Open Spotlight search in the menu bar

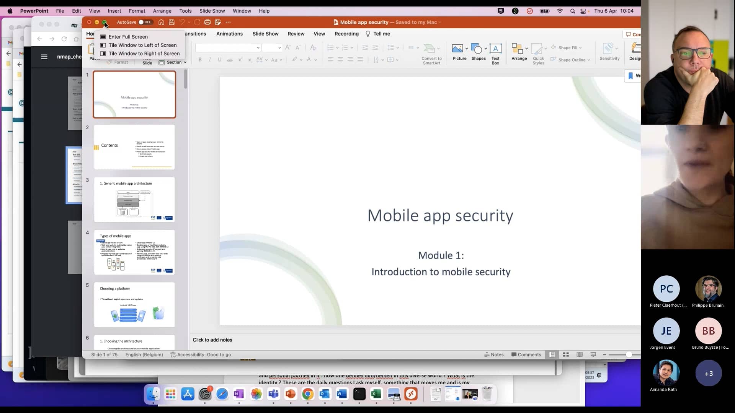[573, 11]
